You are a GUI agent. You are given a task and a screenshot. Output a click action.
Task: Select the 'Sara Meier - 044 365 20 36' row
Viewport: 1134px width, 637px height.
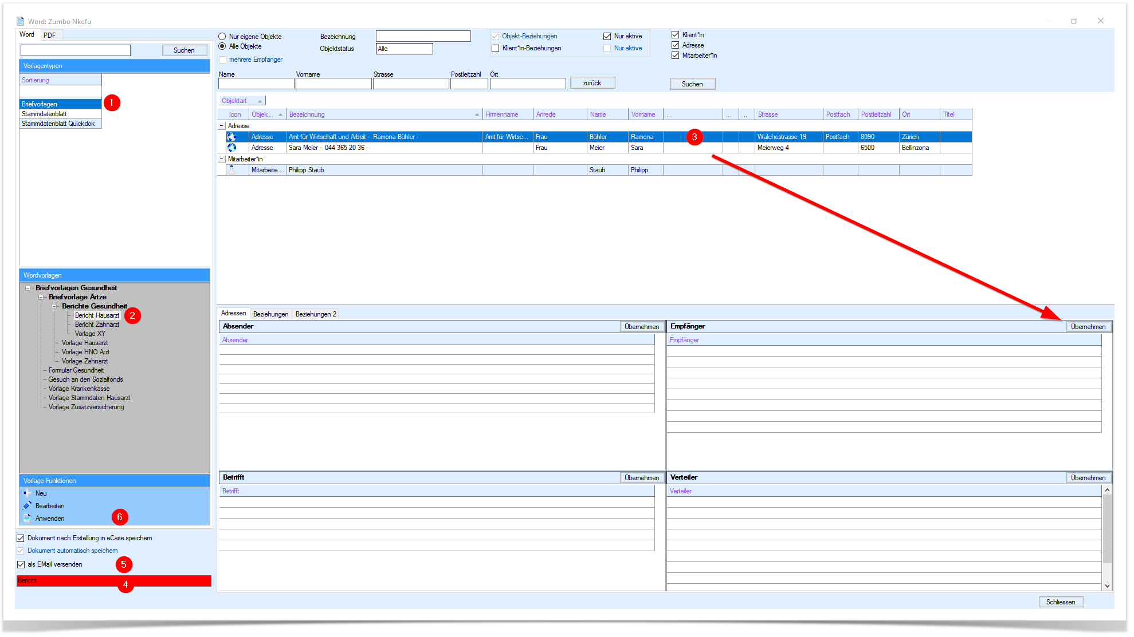click(x=594, y=148)
